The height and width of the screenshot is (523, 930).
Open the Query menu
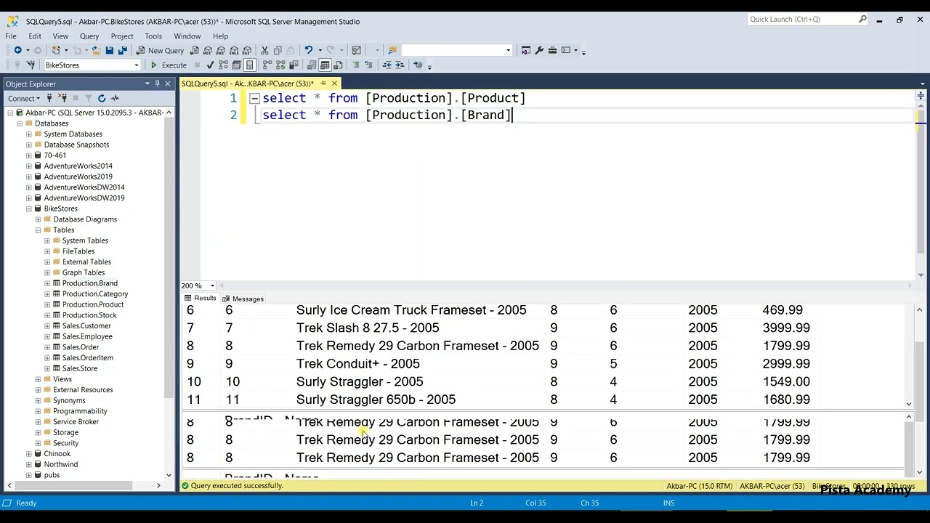coord(89,36)
